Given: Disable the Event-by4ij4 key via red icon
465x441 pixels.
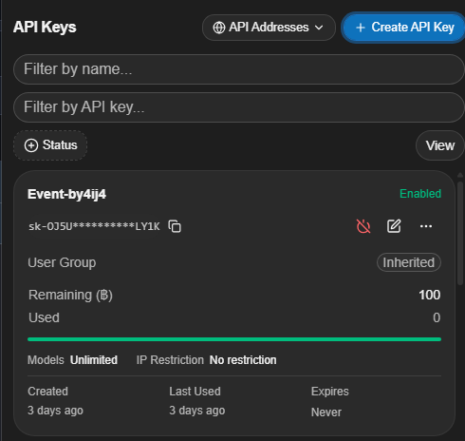Looking at the screenshot, I should pyautogui.click(x=363, y=226).
